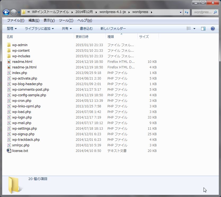Select readme.html Firefox file icon
The image size is (221, 197).
point(9,62)
